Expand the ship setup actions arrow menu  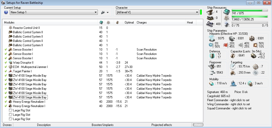tap(108, 12)
